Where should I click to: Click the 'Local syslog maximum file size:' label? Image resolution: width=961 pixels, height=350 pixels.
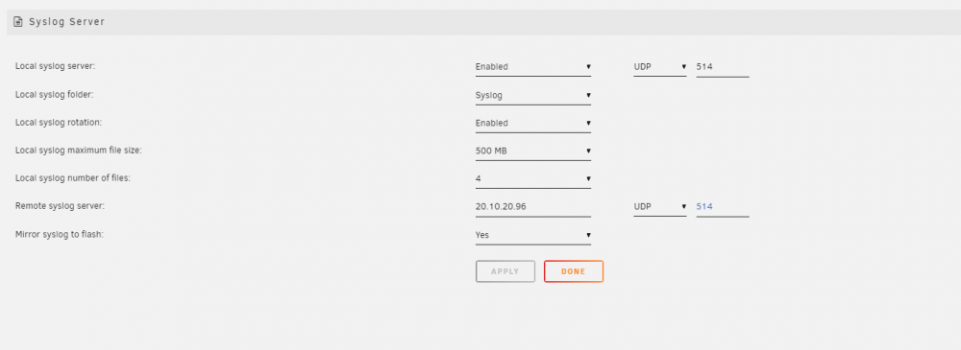pos(79,150)
